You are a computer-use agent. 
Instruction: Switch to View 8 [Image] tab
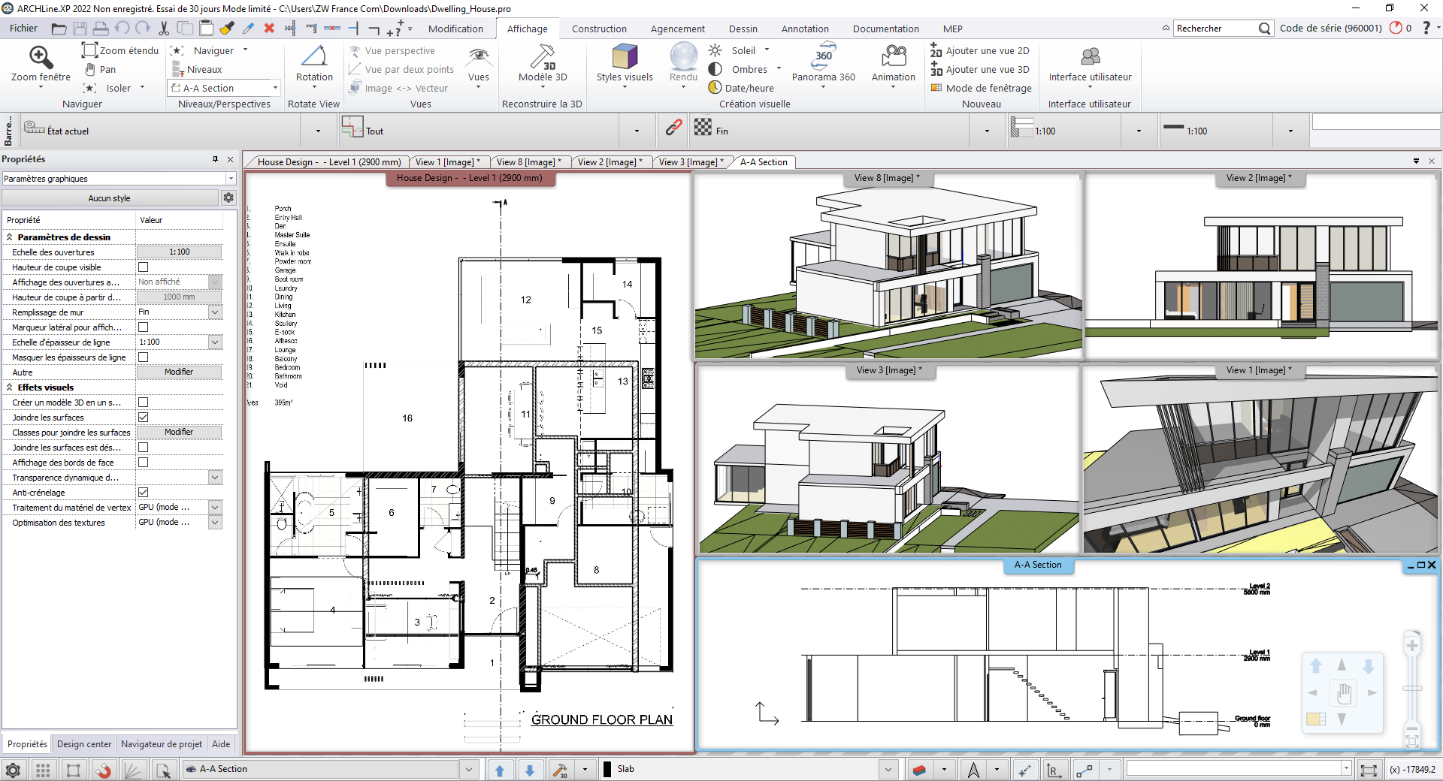(x=528, y=162)
